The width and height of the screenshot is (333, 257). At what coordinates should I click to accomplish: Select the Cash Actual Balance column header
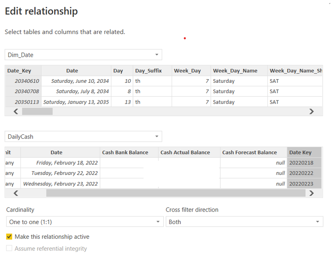(x=189, y=153)
